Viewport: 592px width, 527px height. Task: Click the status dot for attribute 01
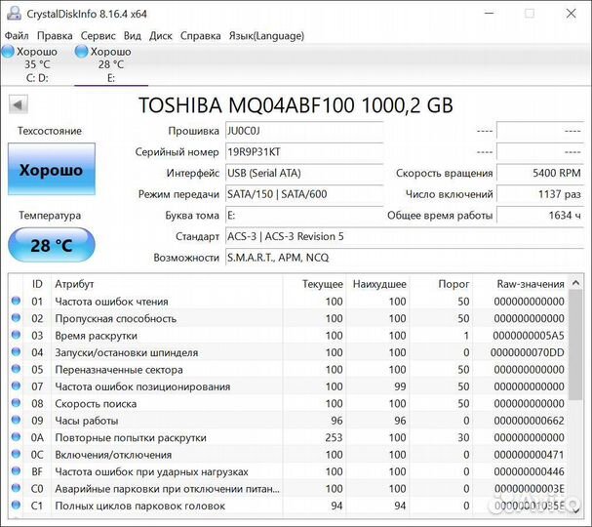click(x=16, y=301)
